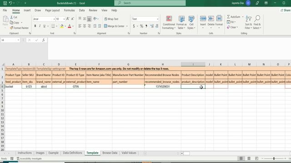
Task: Toggle underline formatting
Action: (x=45, y=26)
